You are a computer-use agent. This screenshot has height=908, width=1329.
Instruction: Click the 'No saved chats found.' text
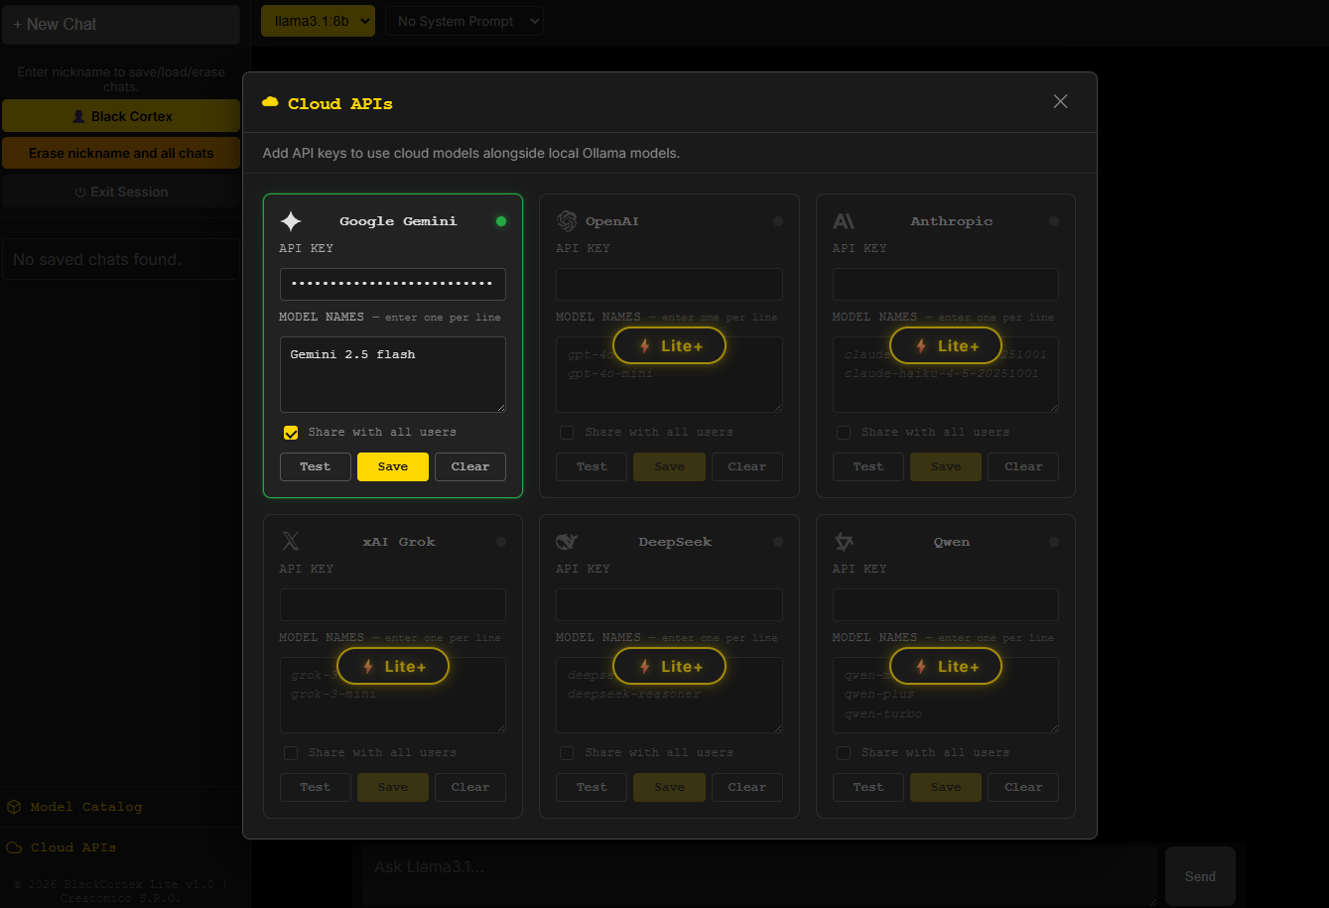(97, 260)
